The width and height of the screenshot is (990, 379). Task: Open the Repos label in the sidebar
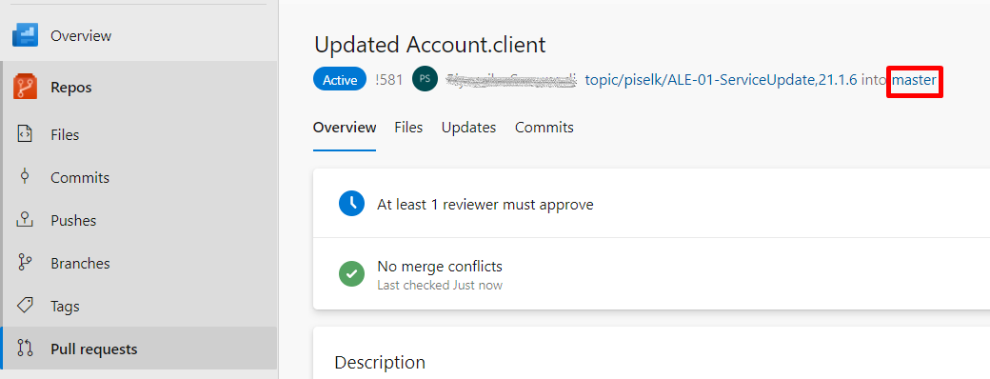pos(71,88)
